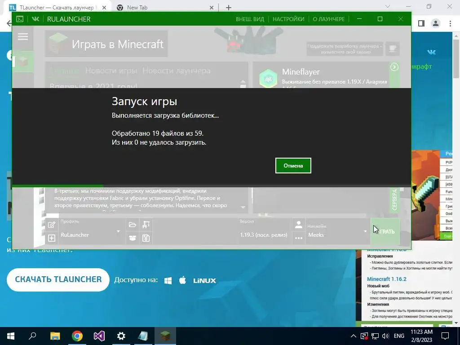Open the Minecraft 1.16.2 link on webpage
The image size is (460, 345).
[387, 279]
